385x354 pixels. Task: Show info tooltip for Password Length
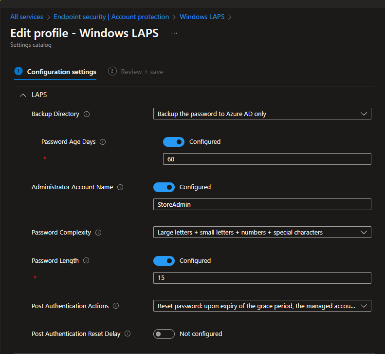point(86,260)
